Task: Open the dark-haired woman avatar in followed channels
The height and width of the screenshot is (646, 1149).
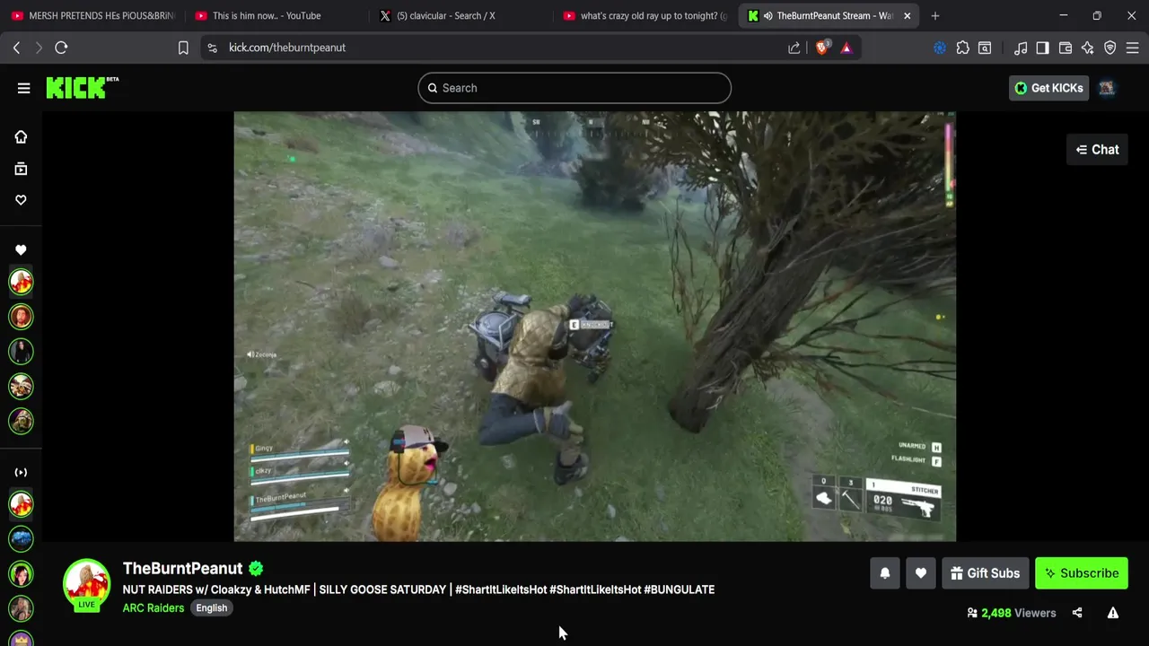Action: tap(21, 351)
